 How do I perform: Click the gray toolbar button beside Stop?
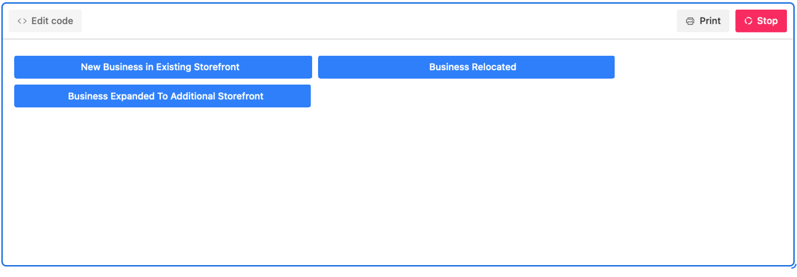(x=703, y=21)
